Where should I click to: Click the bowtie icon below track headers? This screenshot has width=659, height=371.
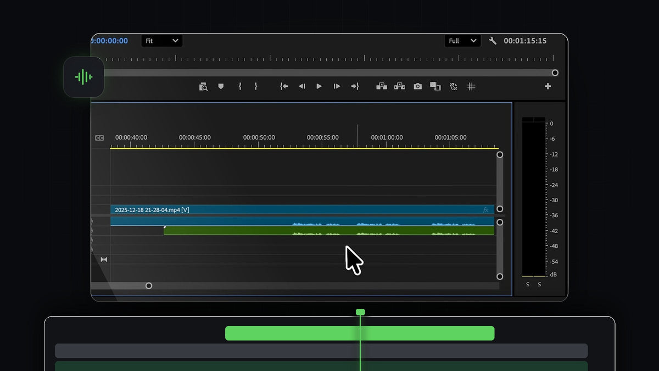pyautogui.click(x=104, y=259)
